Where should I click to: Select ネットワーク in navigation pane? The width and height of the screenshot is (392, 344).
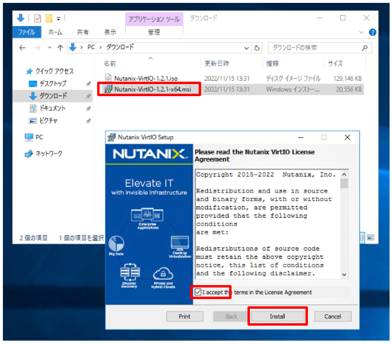49,153
